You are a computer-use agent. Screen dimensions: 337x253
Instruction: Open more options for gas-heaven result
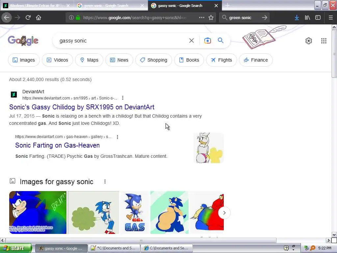[117, 137]
